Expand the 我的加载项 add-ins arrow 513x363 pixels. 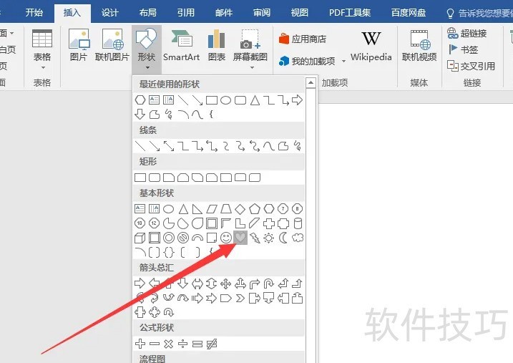tap(343, 61)
